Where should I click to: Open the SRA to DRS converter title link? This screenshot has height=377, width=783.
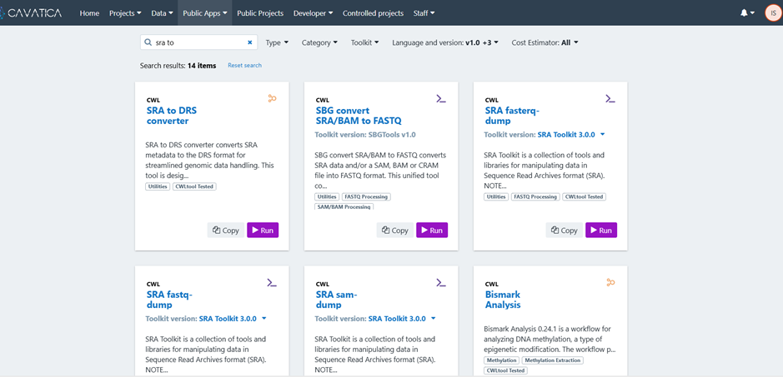tap(172, 116)
